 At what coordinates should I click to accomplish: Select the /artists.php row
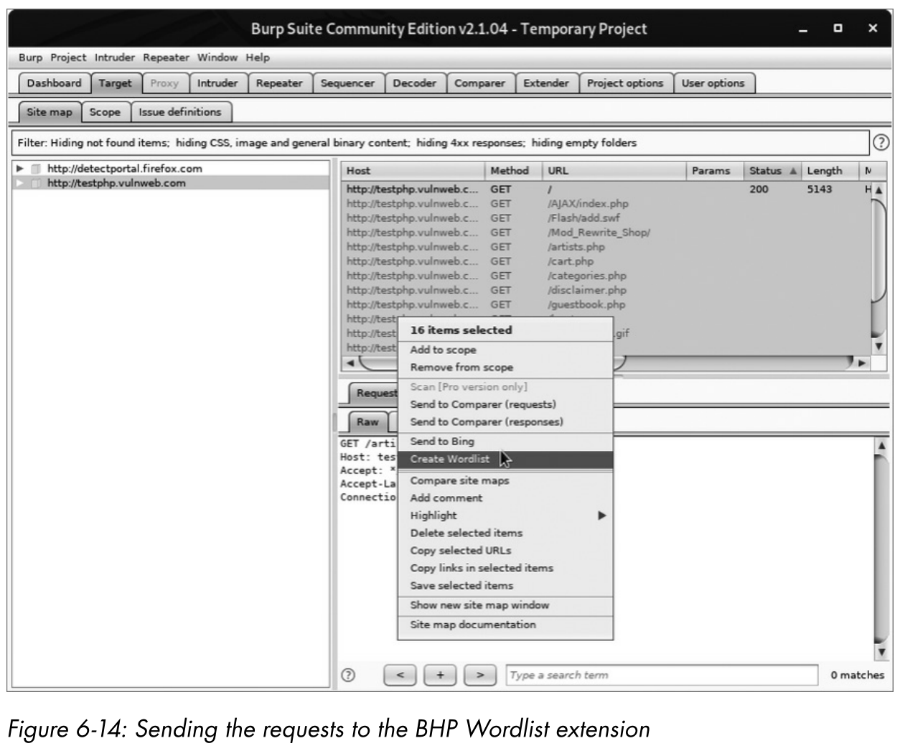coord(606,247)
